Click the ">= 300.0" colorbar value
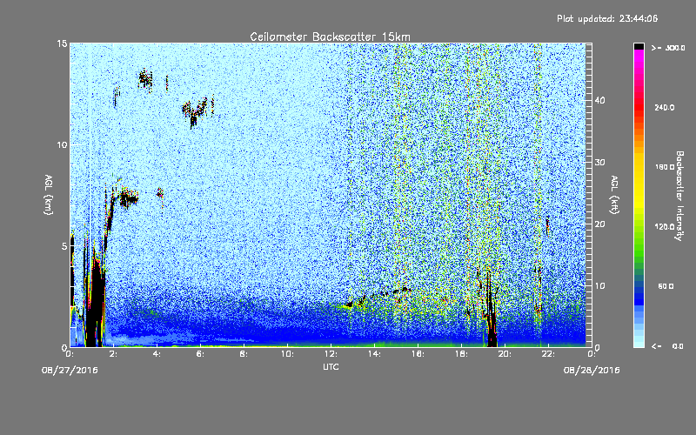 pos(668,48)
